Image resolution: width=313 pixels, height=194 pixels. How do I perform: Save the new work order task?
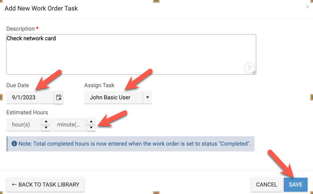point(295,185)
